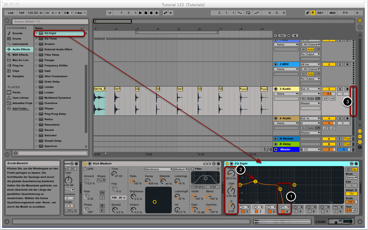Click the TAP tempo button

(22, 13)
